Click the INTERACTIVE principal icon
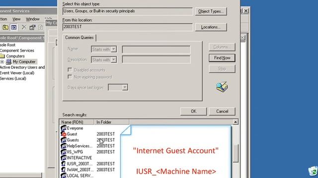 (64, 158)
